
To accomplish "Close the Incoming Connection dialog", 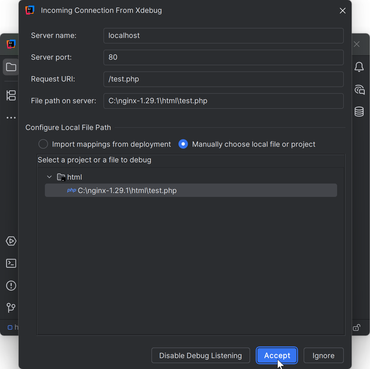I will [343, 11].
